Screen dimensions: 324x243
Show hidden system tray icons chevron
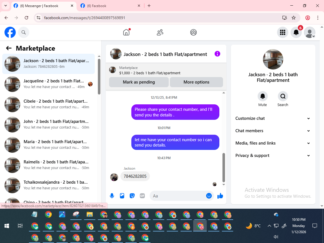[x=269, y=226]
